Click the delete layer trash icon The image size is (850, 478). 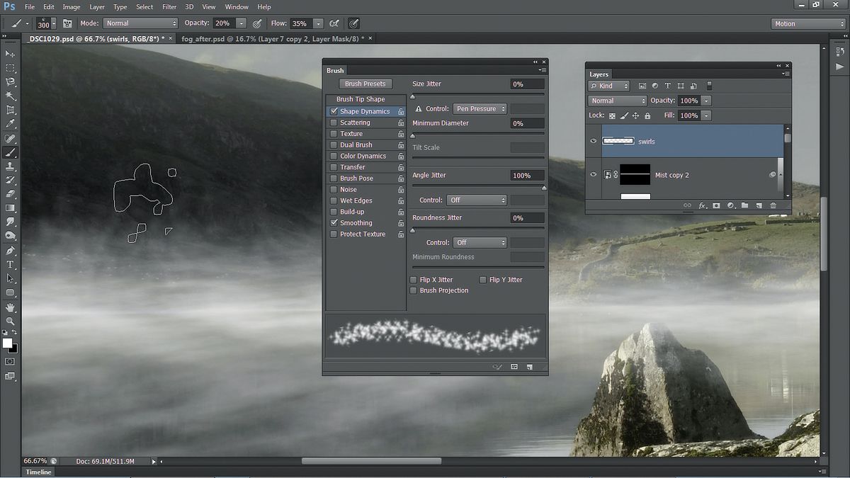(x=773, y=205)
